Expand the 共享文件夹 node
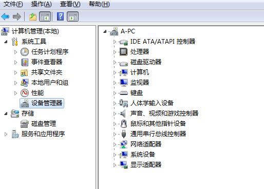Screen dimensions: 264x189 click(15, 72)
